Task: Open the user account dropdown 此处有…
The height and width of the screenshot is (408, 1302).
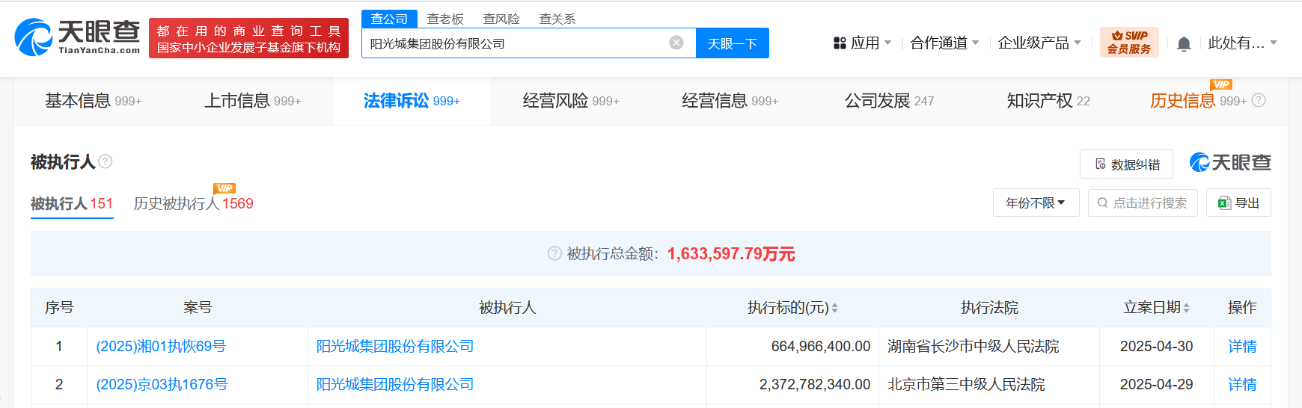Action: 1242,43
